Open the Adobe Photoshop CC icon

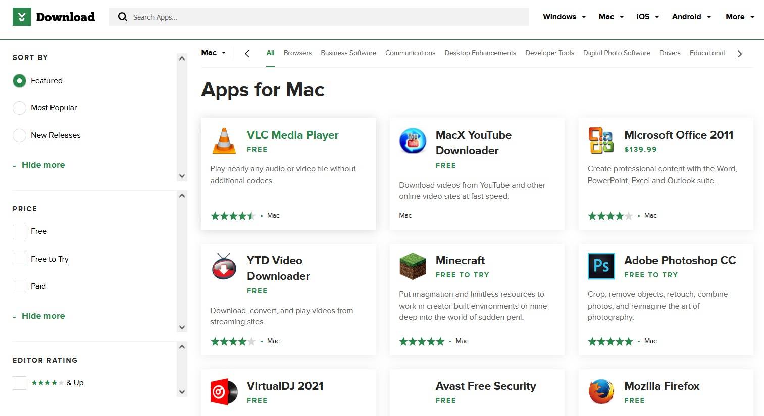(x=601, y=266)
